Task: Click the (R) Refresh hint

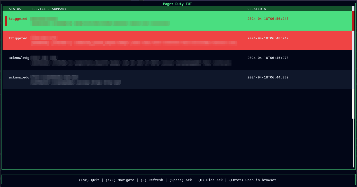Action: point(152,180)
